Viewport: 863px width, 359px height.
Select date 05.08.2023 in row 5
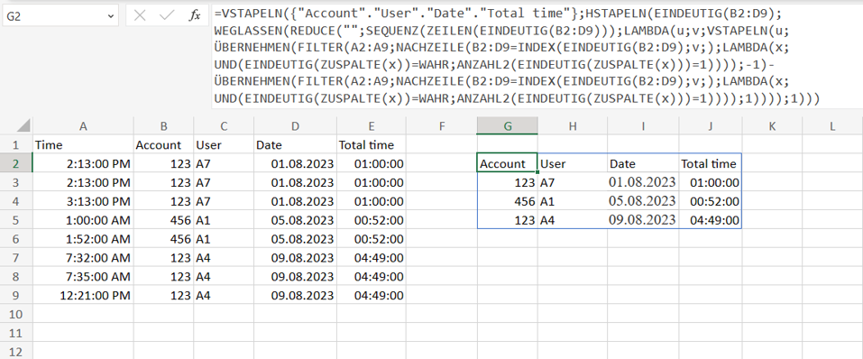click(x=295, y=220)
